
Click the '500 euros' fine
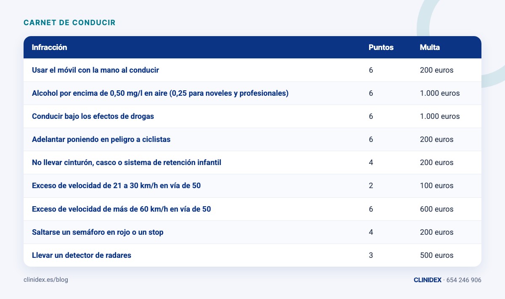pyautogui.click(x=437, y=255)
